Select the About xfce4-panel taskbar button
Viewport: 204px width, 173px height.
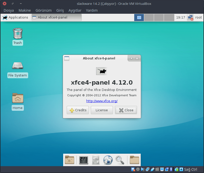coord(57,18)
